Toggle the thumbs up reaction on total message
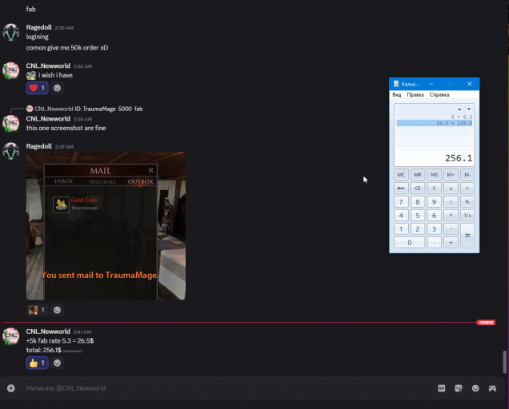Image resolution: width=509 pixels, height=409 pixels. click(x=38, y=363)
